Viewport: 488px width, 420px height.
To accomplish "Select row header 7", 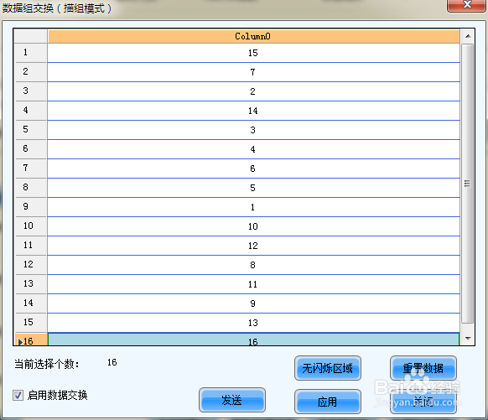I will pos(31,169).
